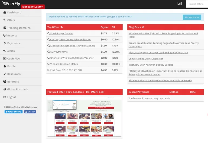
Task: Open Cash Flow from sidebar
Action: point(21,59)
